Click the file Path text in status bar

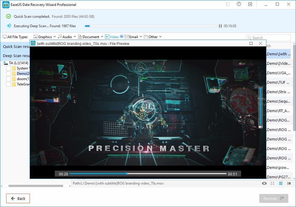click(x=118, y=183)
